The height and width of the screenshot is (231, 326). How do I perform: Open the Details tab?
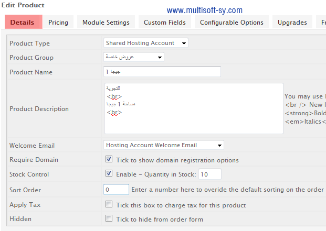tap(24, 22)
